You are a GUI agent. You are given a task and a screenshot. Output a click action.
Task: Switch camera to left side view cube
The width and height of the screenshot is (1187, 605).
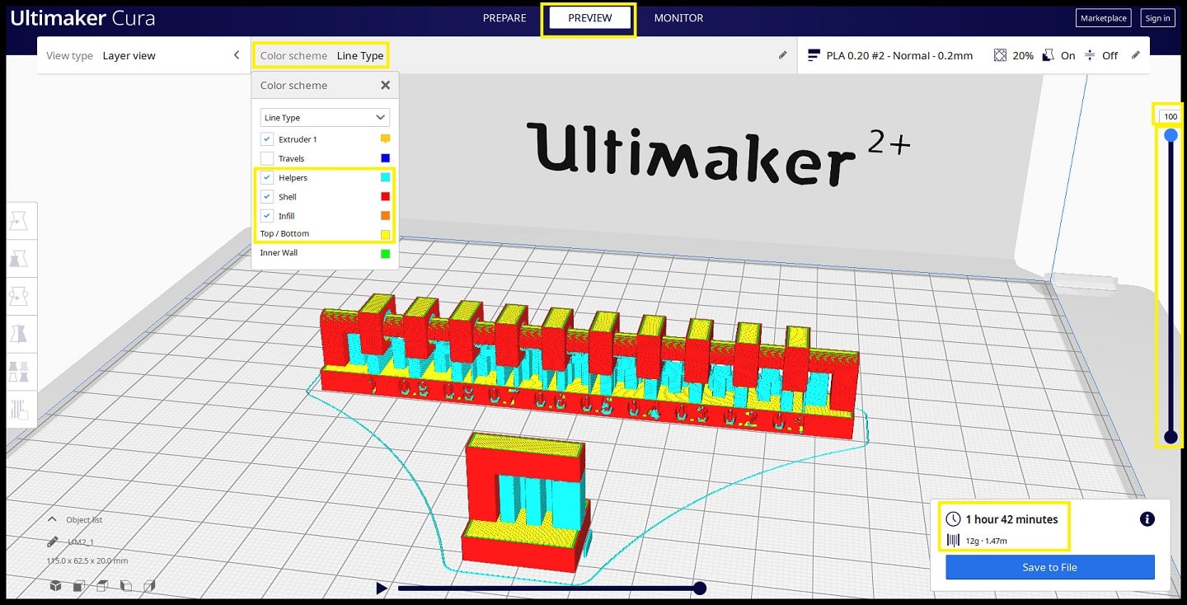tap(126, 586)
